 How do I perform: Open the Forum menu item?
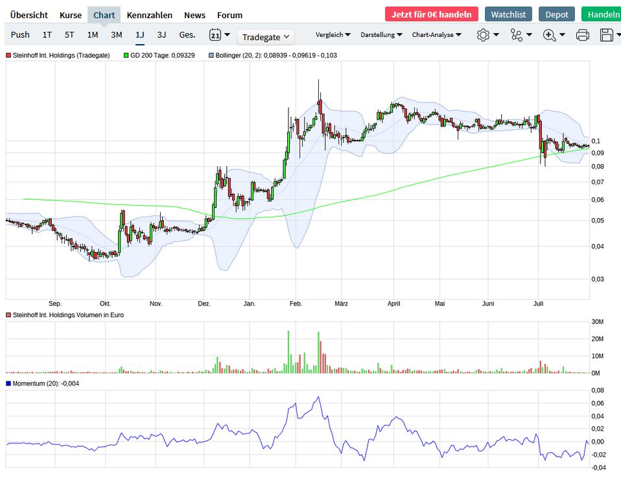point(229,14)
